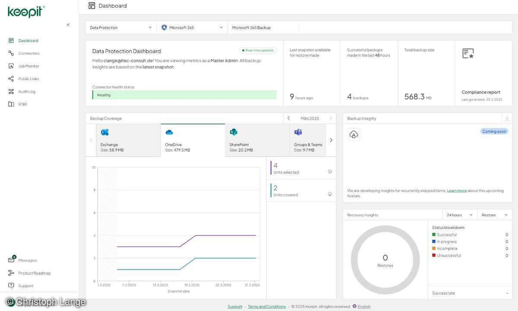Click the Keepit logo
This screenshot has width=518, height=311.
pyautogui.click(x=26, y=12)
